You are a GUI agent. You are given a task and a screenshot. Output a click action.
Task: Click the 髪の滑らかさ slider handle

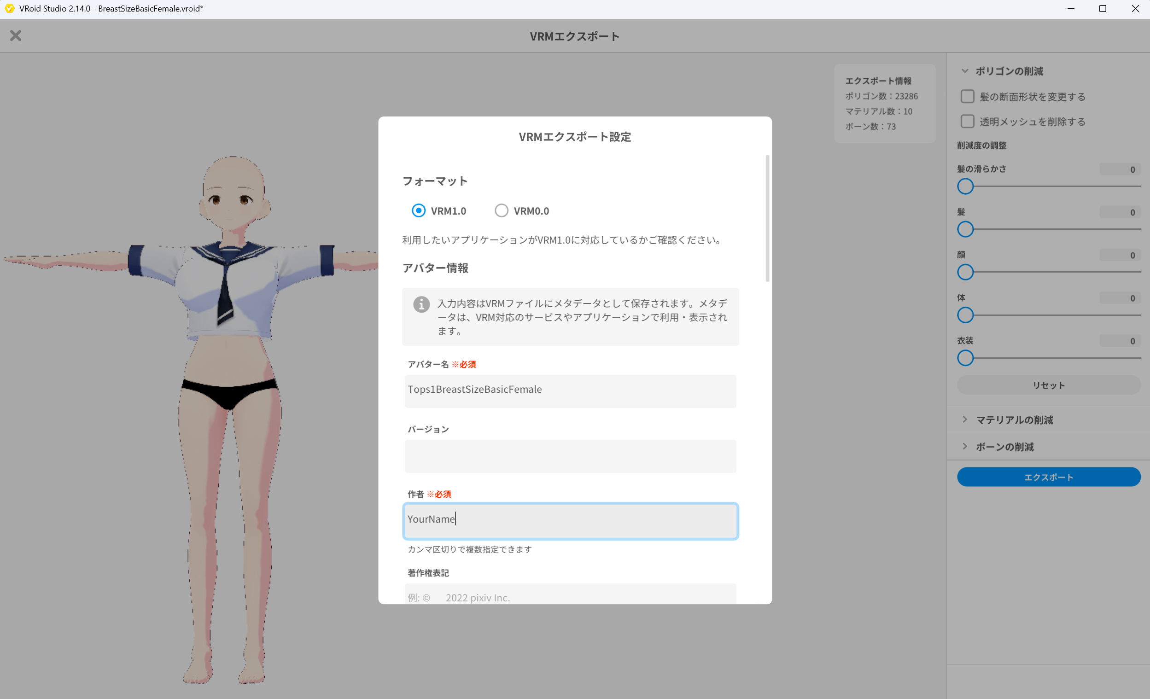[x=965, y=186]
